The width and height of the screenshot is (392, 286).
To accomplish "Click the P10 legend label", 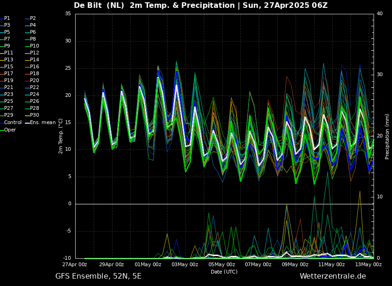I will pyautogui.click(x=35, y=46).
